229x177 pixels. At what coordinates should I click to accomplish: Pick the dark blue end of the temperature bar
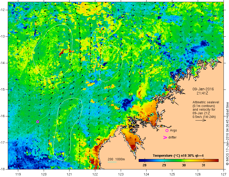141,161
